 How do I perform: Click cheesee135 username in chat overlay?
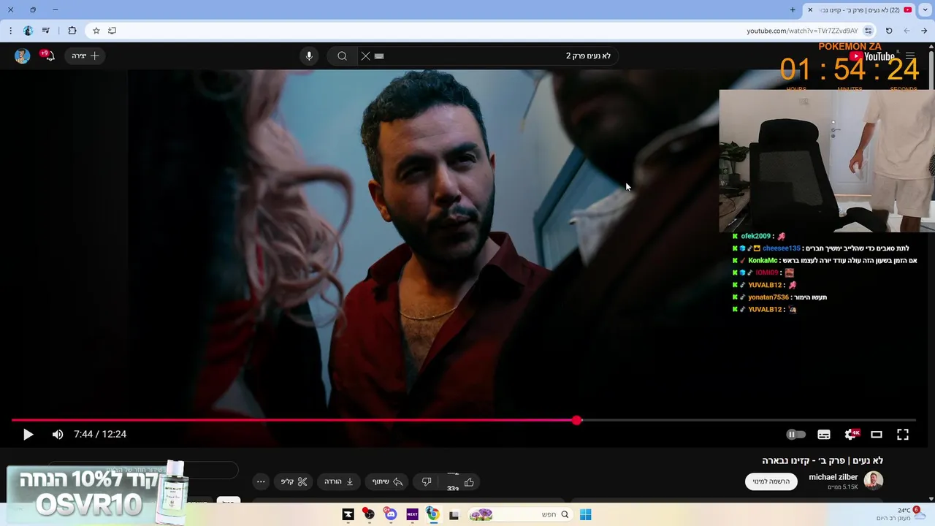(x=782, y=248)
